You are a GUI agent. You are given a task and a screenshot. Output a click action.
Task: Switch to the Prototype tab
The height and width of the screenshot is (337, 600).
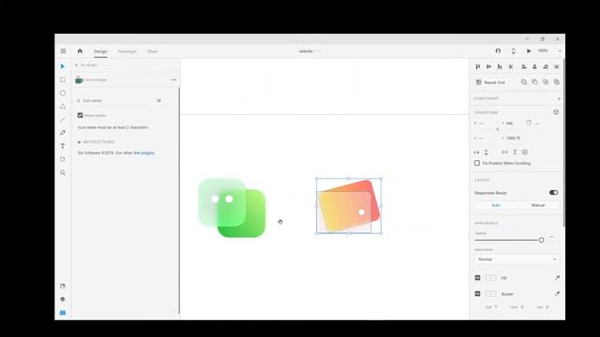click(x=127, y=51)
